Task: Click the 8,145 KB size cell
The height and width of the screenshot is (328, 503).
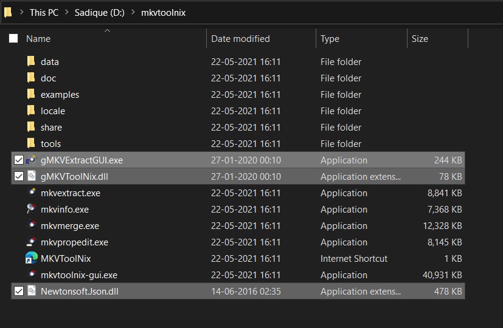Action: click(x=445, y=242)
